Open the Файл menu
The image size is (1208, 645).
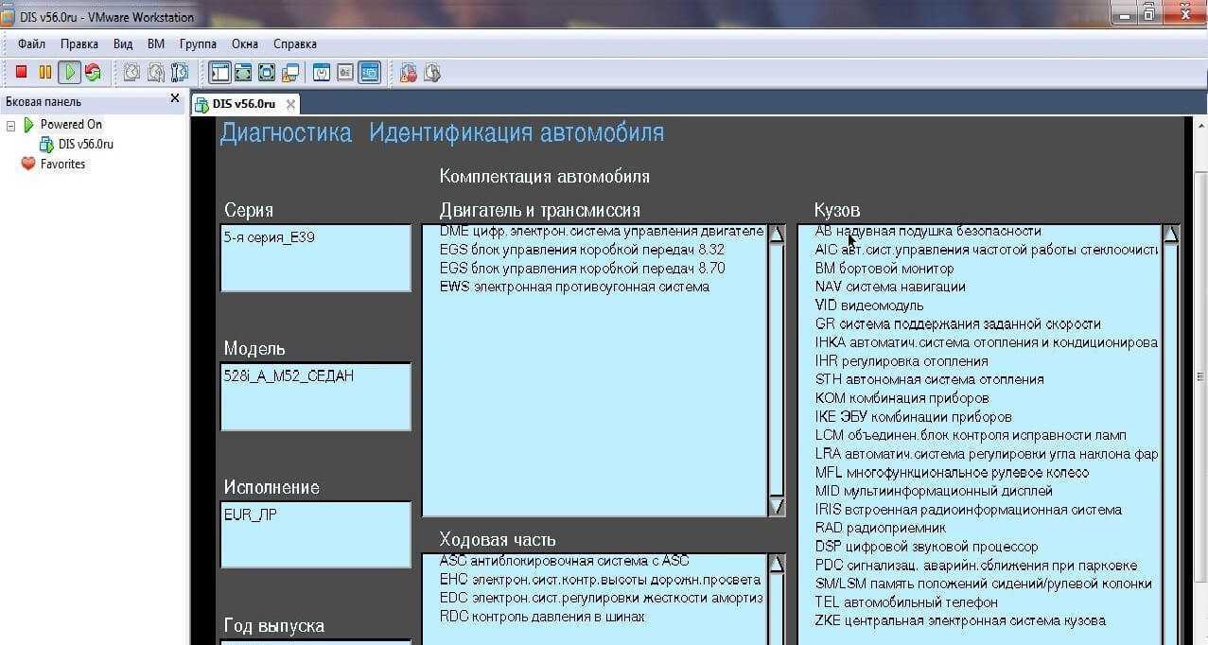[x=31, y=44]
